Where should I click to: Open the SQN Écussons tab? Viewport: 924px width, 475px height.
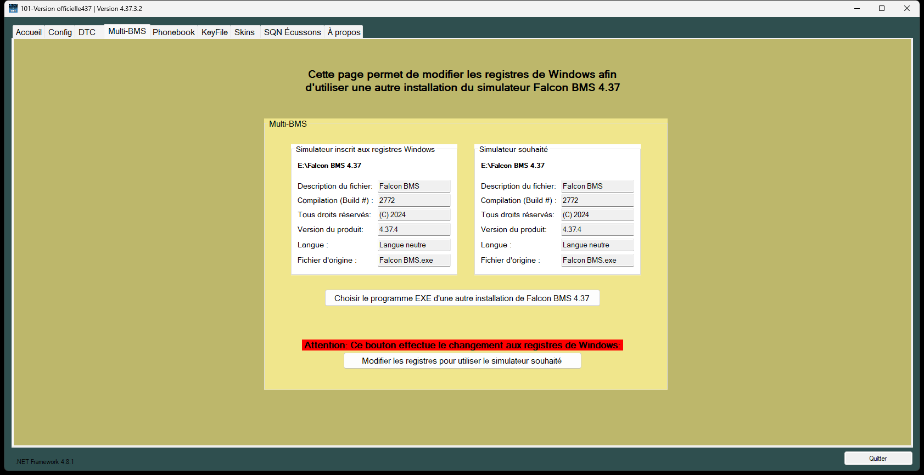(x=292, y=32)
